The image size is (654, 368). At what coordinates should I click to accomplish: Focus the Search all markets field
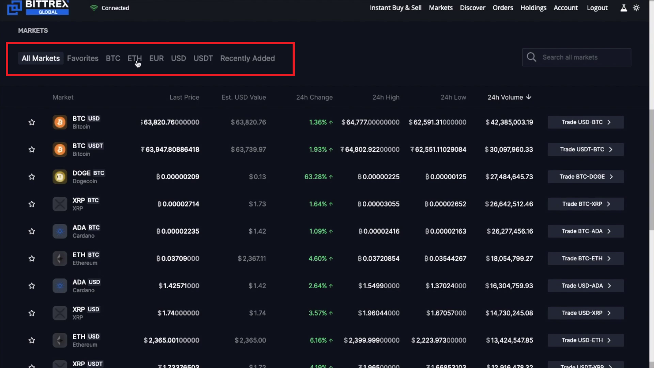pyautogui.click(x=577, y=57)
